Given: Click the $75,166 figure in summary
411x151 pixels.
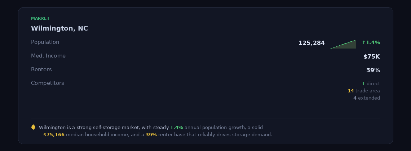Looking at the screenshot, I should [x=54, y=135].
